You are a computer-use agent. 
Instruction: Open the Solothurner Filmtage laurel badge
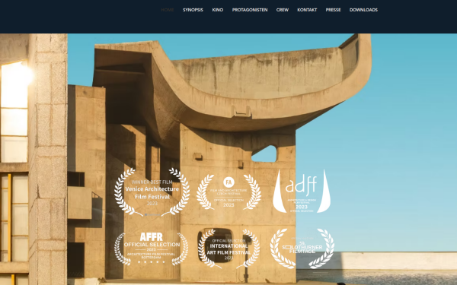click(302, 249)
